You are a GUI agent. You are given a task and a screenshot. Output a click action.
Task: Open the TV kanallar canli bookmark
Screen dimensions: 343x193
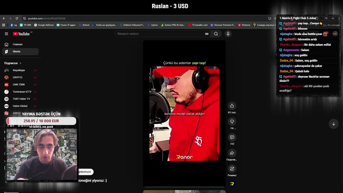(x=198, y=25)
